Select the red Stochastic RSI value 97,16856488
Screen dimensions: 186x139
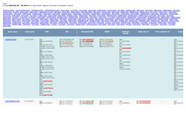[x=88, y=41]
